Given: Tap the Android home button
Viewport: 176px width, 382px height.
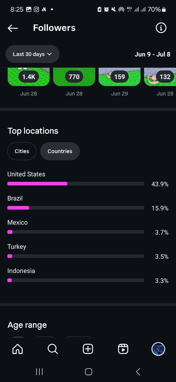Looking at the screenshot, I should [88, 372].
